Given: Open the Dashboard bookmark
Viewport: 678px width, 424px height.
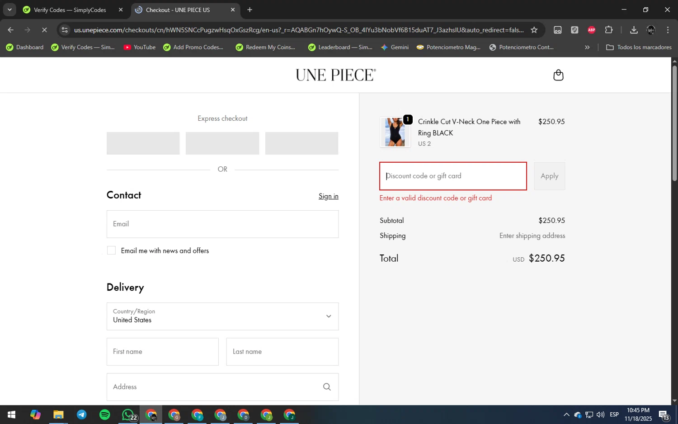Looking at the screenshot, I should [x=25, y=47].
